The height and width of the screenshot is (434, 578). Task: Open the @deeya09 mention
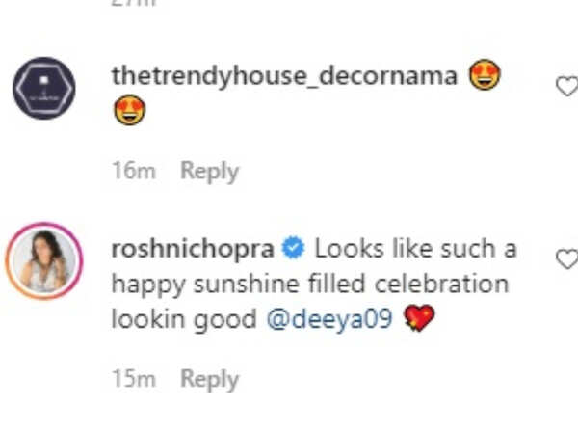pyautogui.click(x=330, y=319)
